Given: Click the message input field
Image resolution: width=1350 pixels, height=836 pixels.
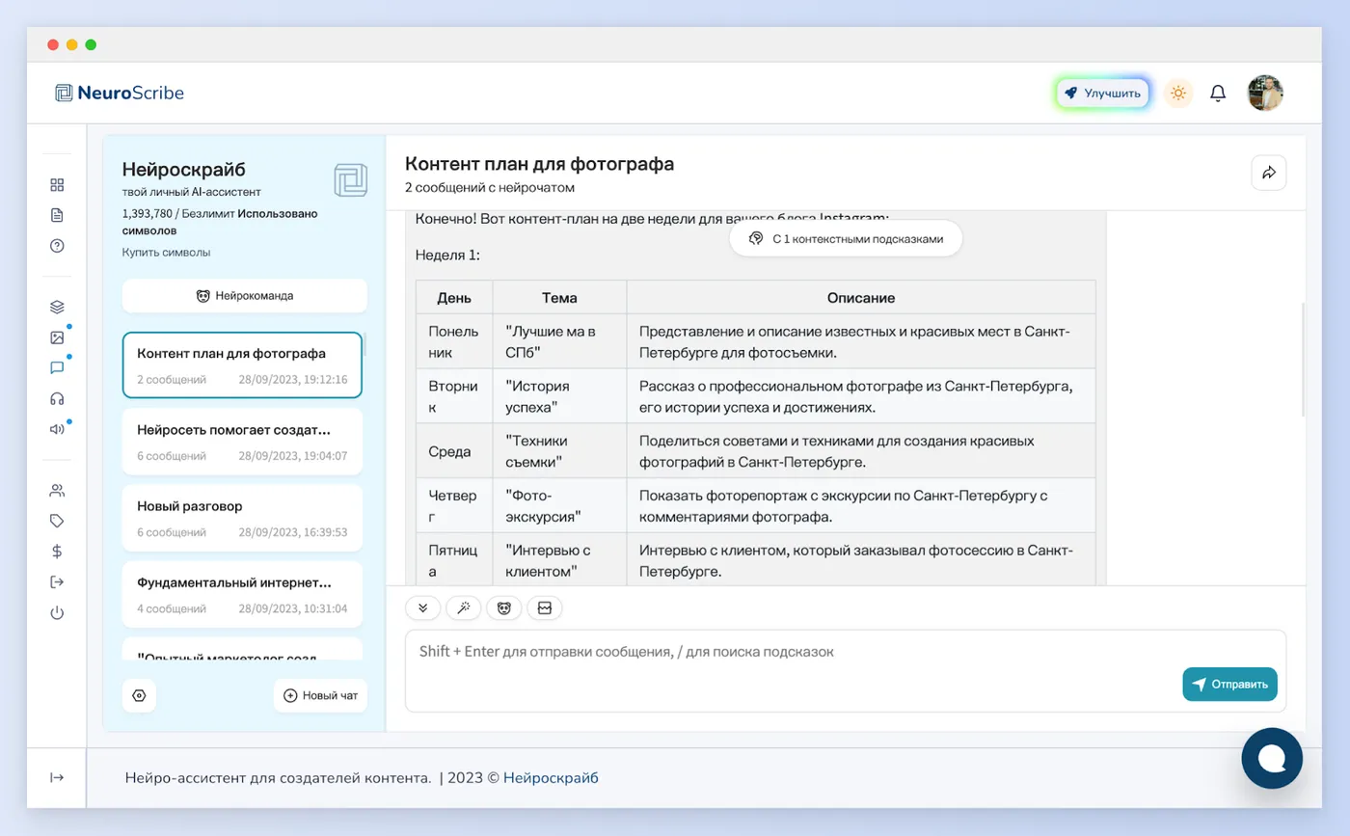Looking at the screenshot, I should (x=846, y=671).
